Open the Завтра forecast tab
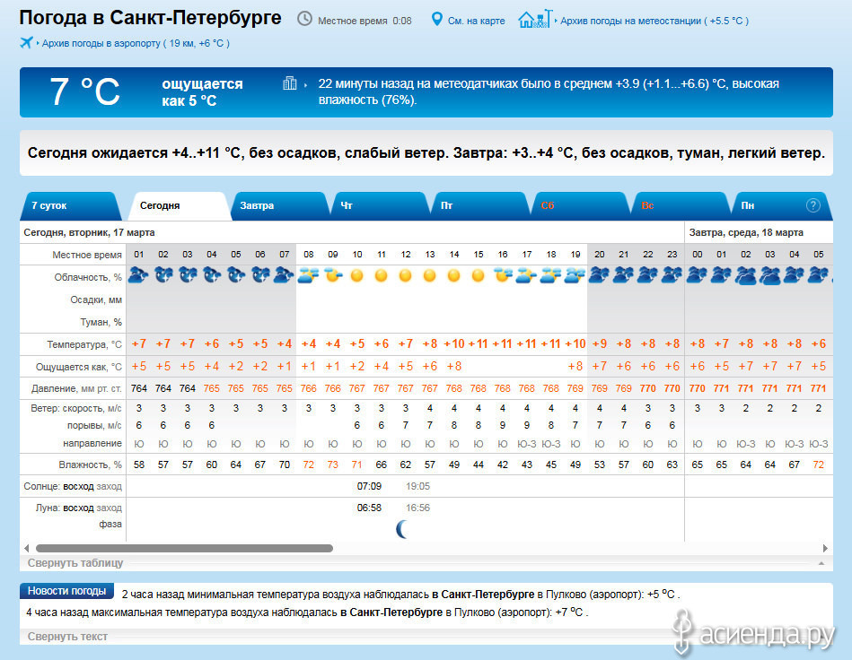Screen dimensions: 852x660 [x=257, y=205]
